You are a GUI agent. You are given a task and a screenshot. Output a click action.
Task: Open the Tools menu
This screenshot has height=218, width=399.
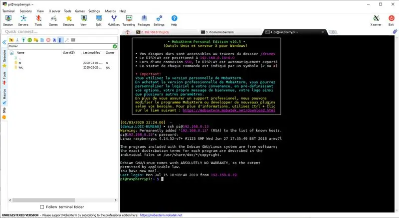68,11
